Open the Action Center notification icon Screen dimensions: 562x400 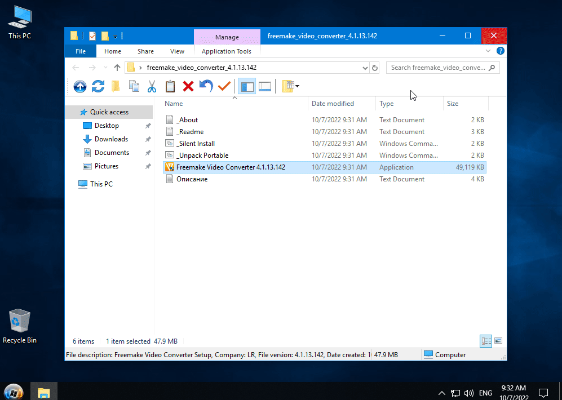click(543, 393)
